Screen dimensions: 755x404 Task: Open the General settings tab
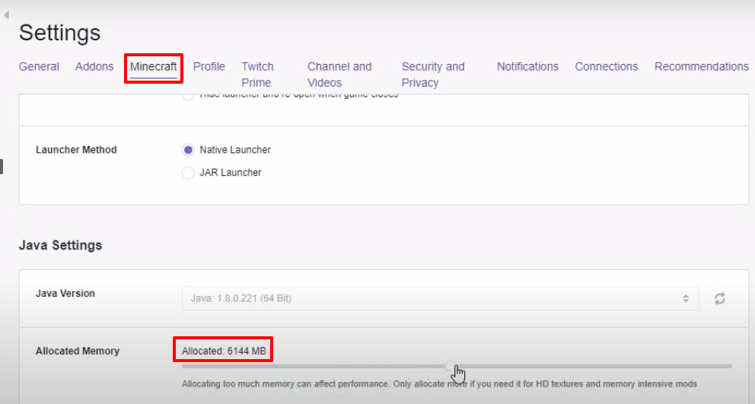pos(39,66)
